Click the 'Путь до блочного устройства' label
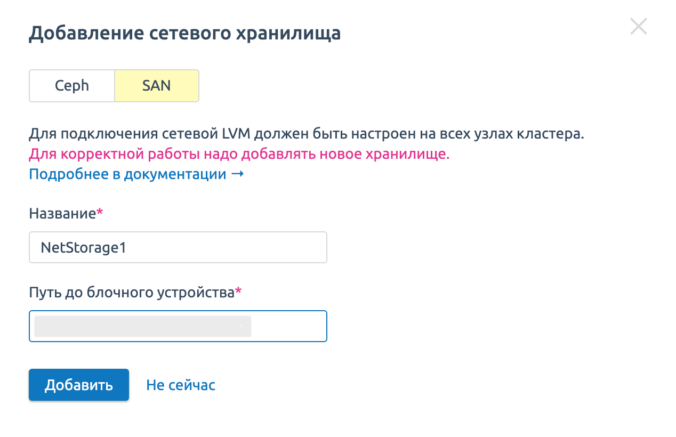The height and width of the screenshot is (437, 676). pos(131,292)
